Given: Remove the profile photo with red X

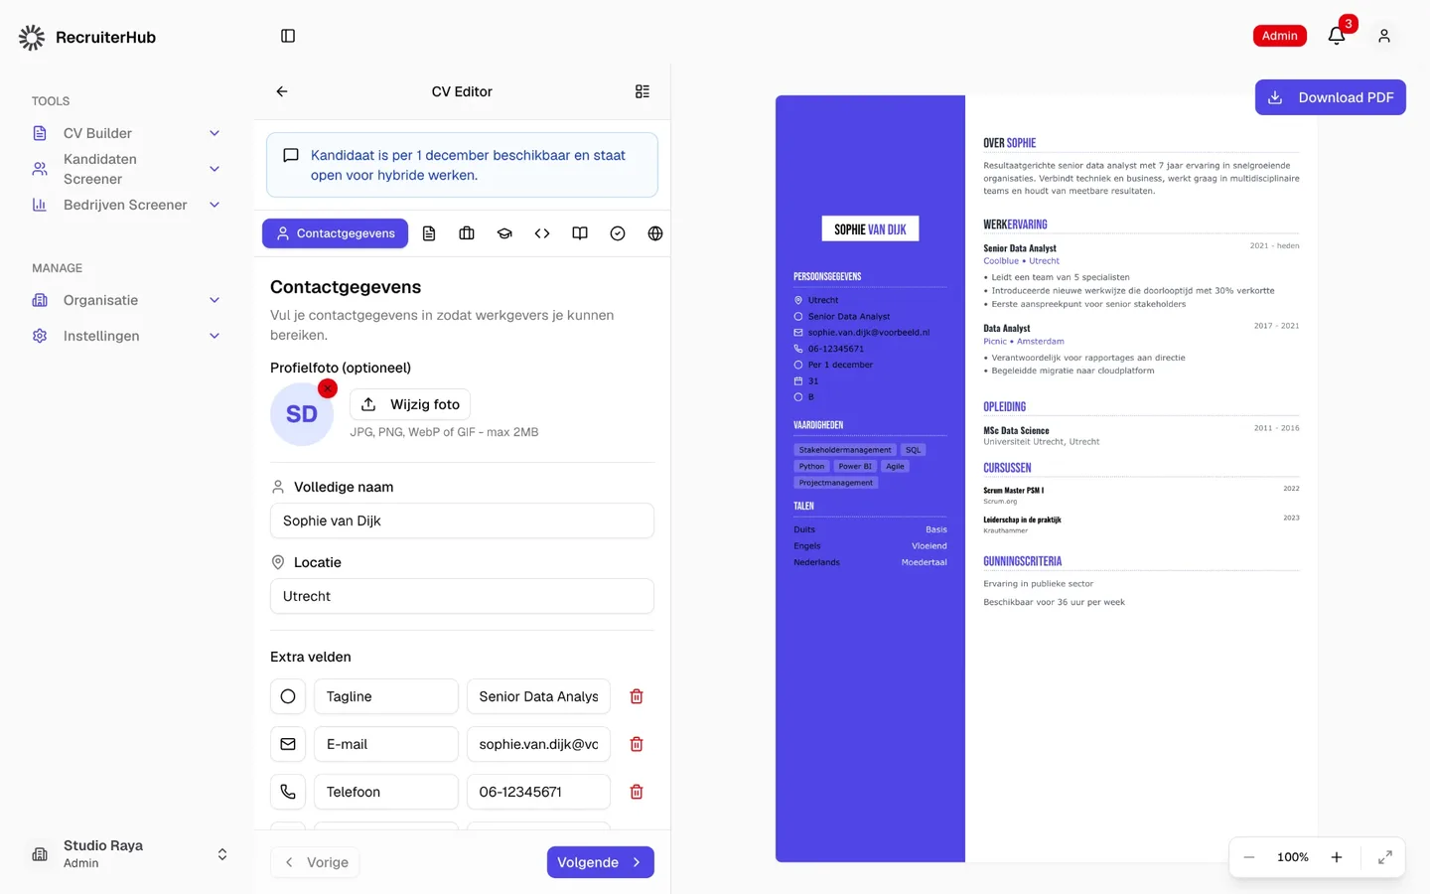Looking at the screenshot, I should point(328,388).
